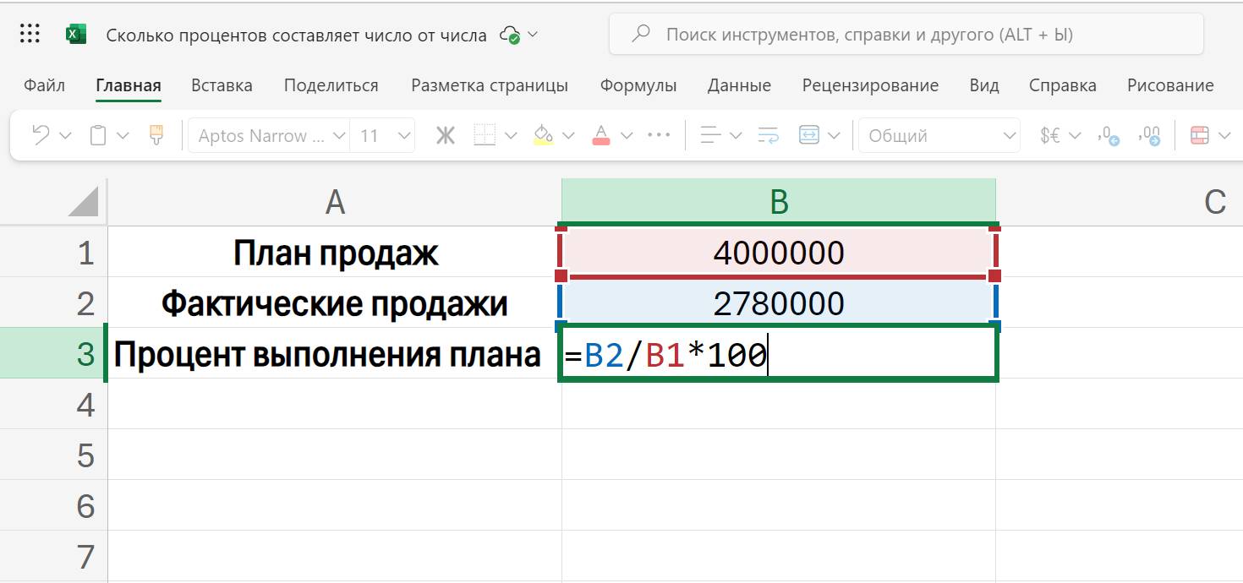Image resolution: width=1243 pixels, height=583 pixels.
Task: Click conditional formatting icon
Action: coord(1198,135)
